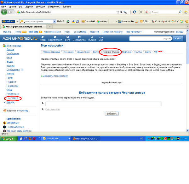This screenshot has height=184, width=189.
Task: Open the Люди search scope dropdown
Action: tap(167, 39)
